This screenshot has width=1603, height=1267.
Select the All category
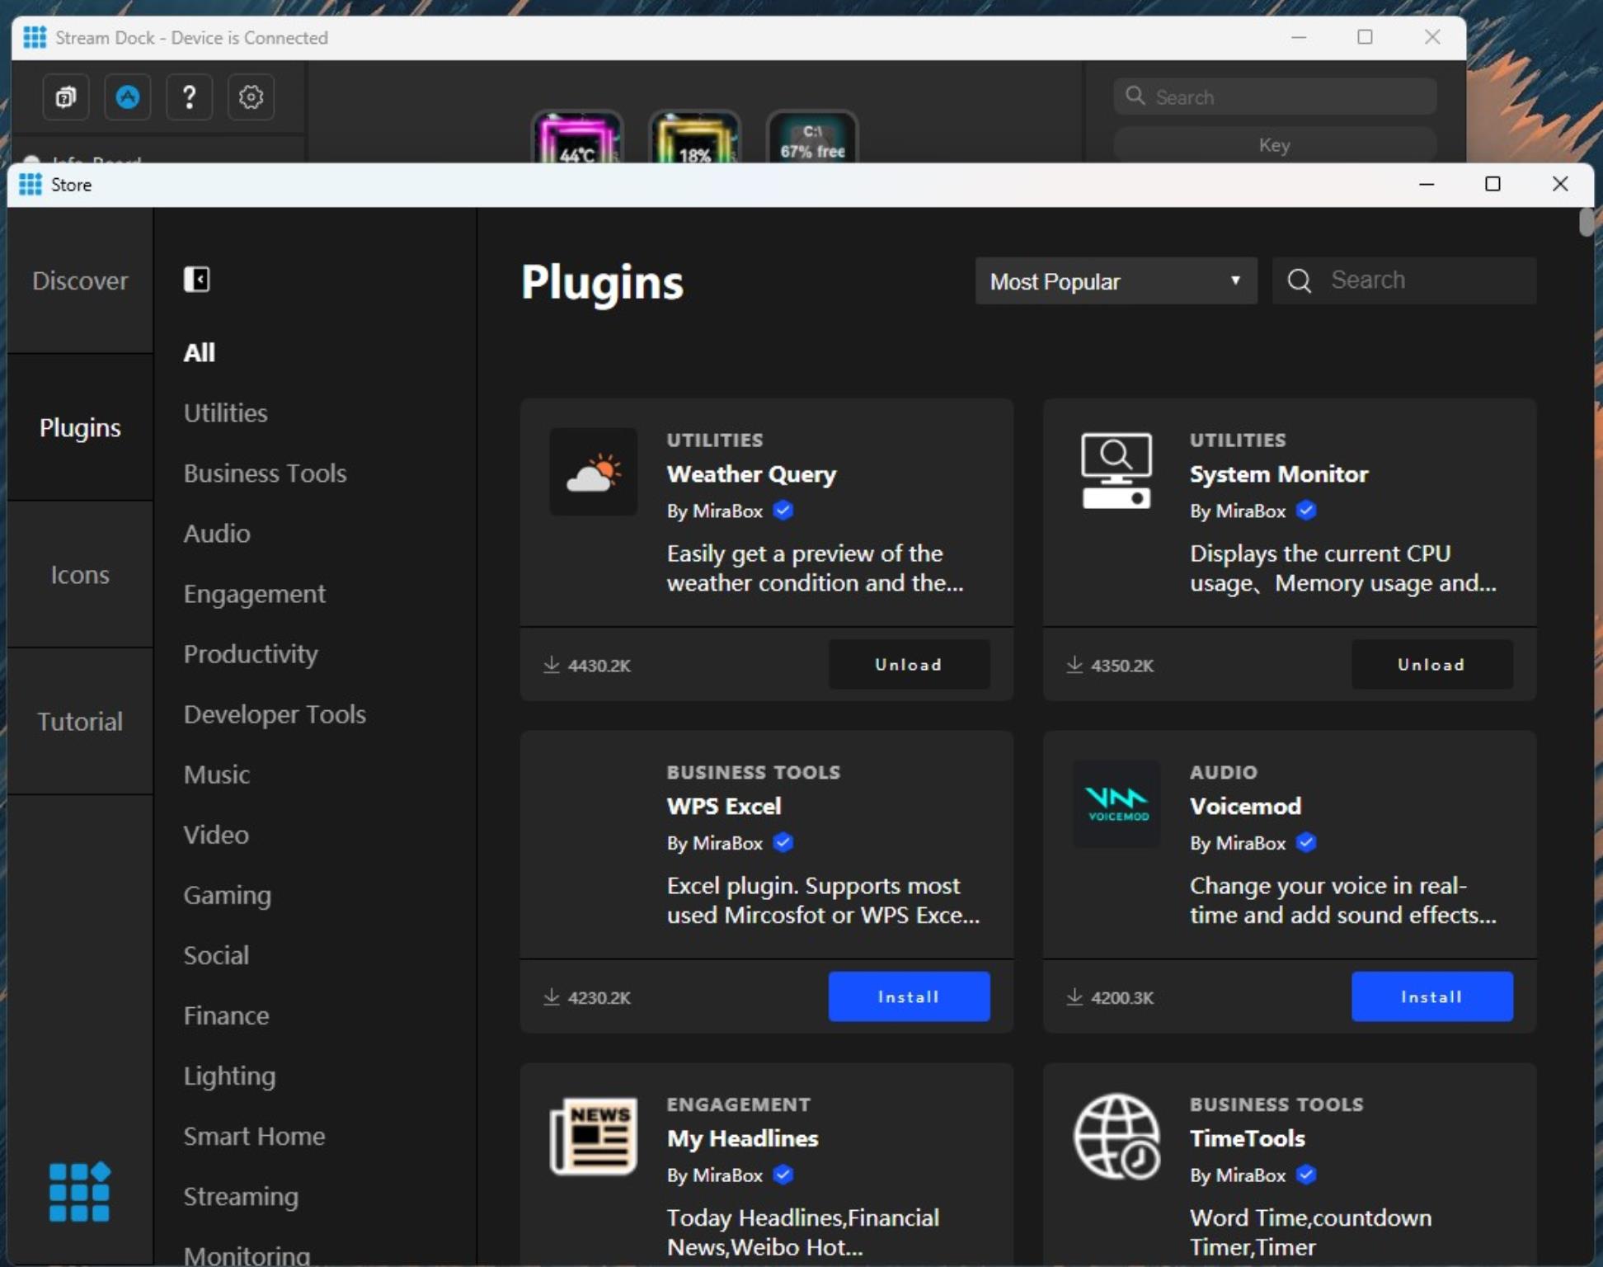[x=199, y=352]
